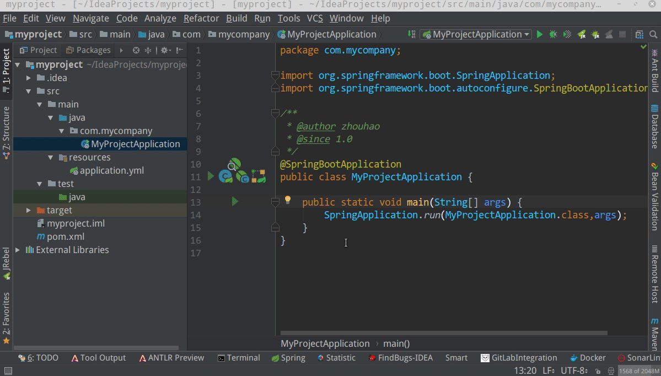
Task: Switch to the Packages view tab
Action: click(x=88, y=50)
